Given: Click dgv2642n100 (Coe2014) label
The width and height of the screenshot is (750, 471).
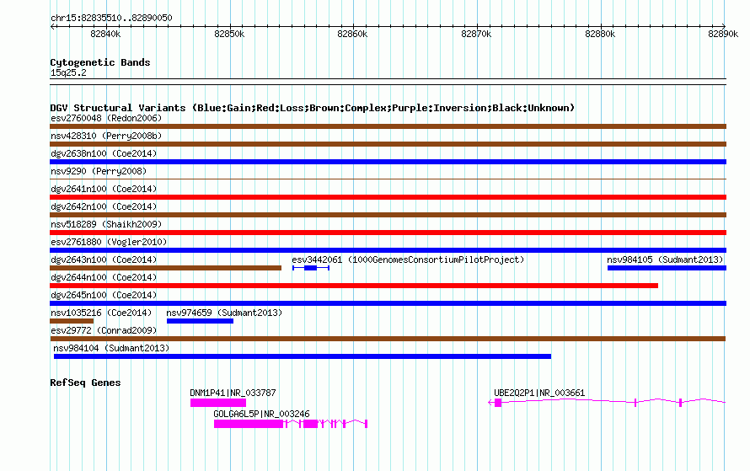Looking at the screenshot, I should click(104, 206).
